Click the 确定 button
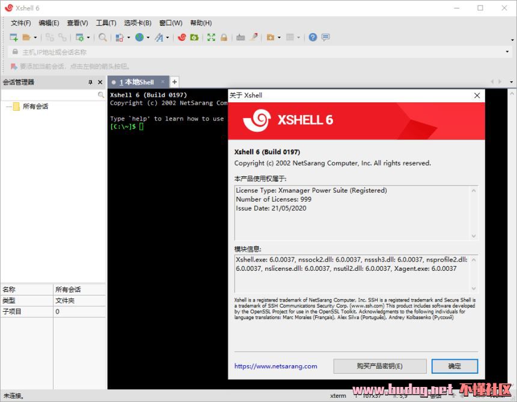Viewport: 517px width, 402px height. click(x=454, y=366)
